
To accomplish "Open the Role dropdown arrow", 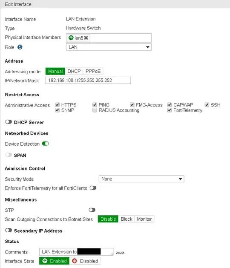I will [148, 47].
